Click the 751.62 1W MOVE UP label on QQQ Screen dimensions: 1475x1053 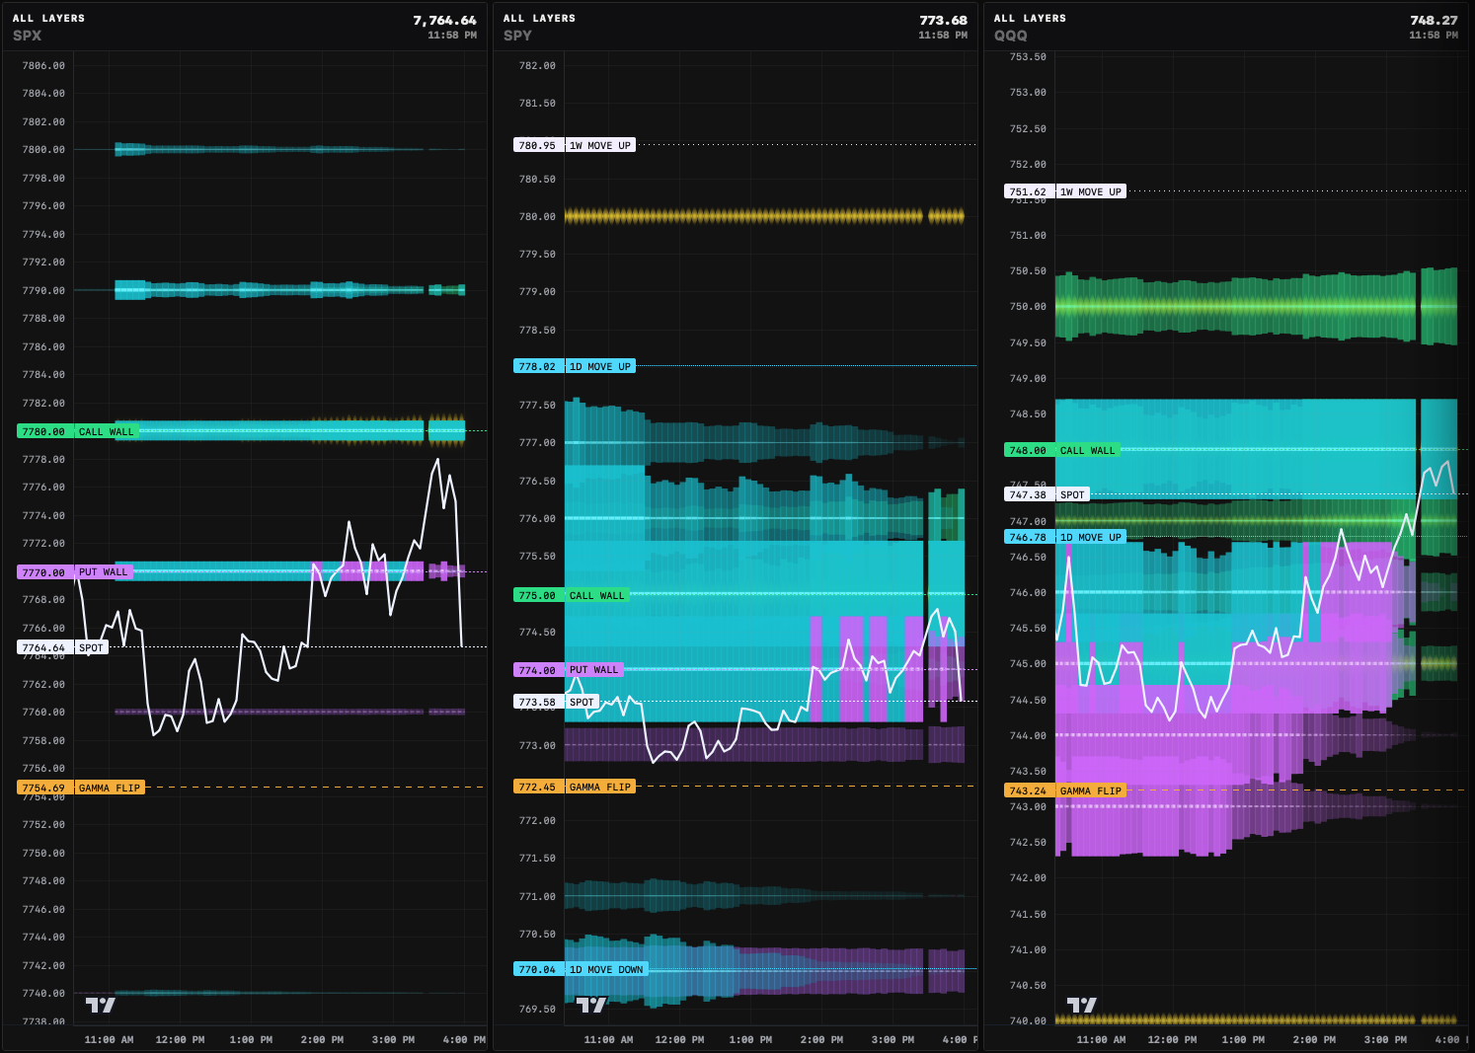point(1065,191)
